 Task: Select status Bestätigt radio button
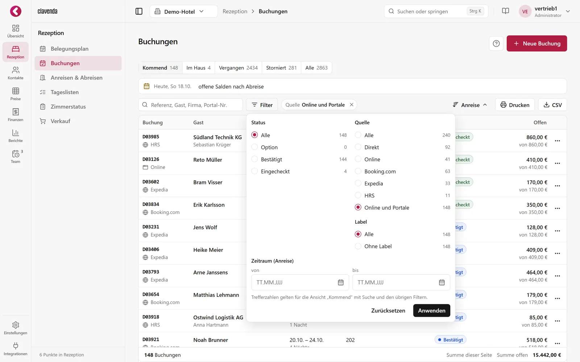[x=254, y=159]
